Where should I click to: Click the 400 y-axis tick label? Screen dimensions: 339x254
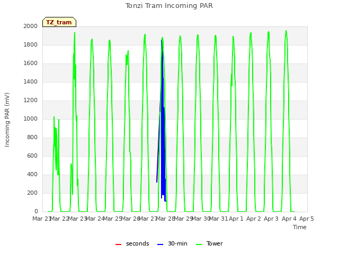[32, 174]
